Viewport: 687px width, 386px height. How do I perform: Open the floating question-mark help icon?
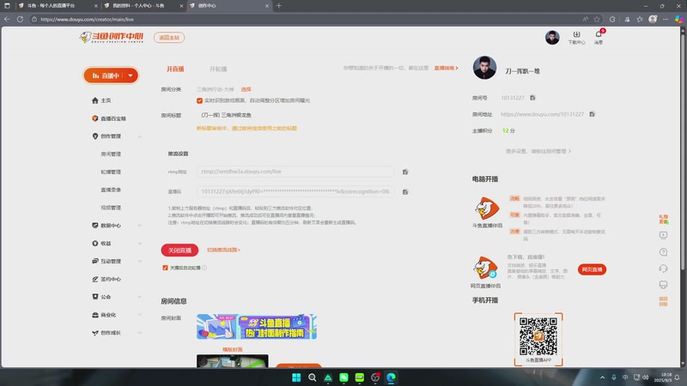tap(663, 252)
